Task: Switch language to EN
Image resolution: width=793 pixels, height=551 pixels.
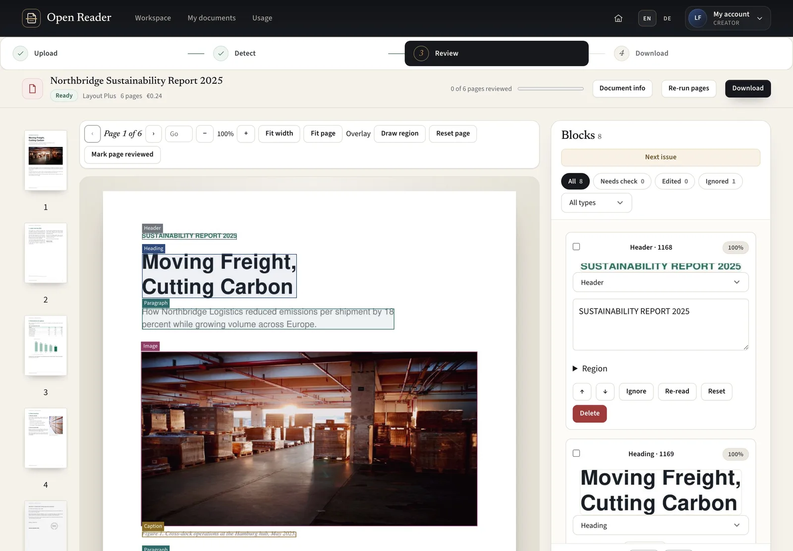Action: (x=647, y=18)
